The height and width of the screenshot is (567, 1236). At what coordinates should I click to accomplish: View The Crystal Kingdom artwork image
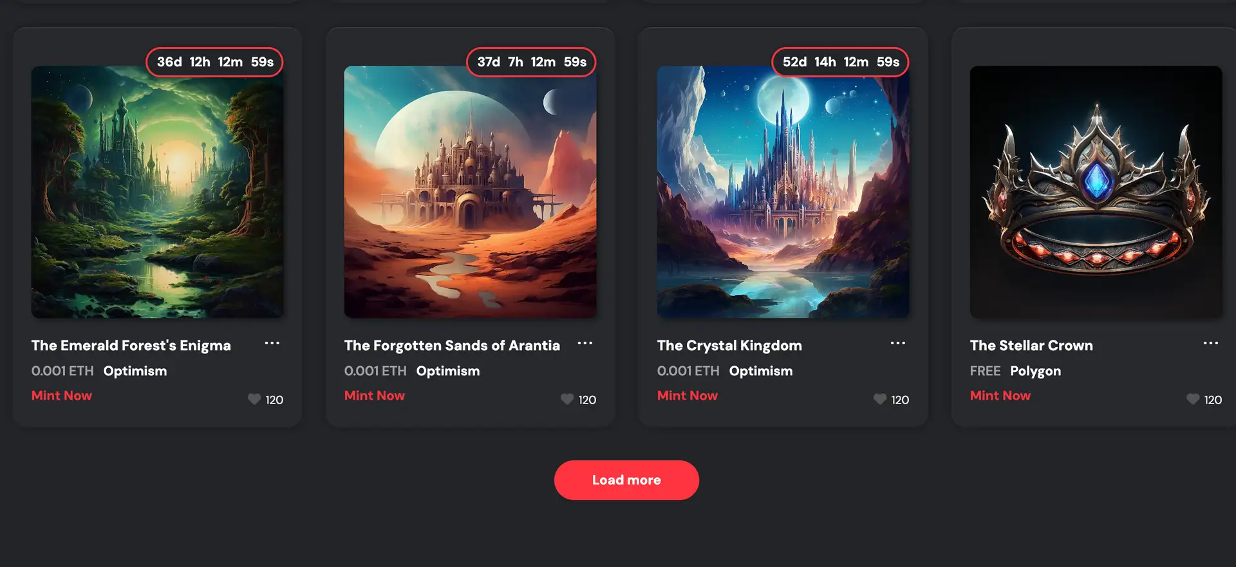pyautogui.click(x=783, y=192)
